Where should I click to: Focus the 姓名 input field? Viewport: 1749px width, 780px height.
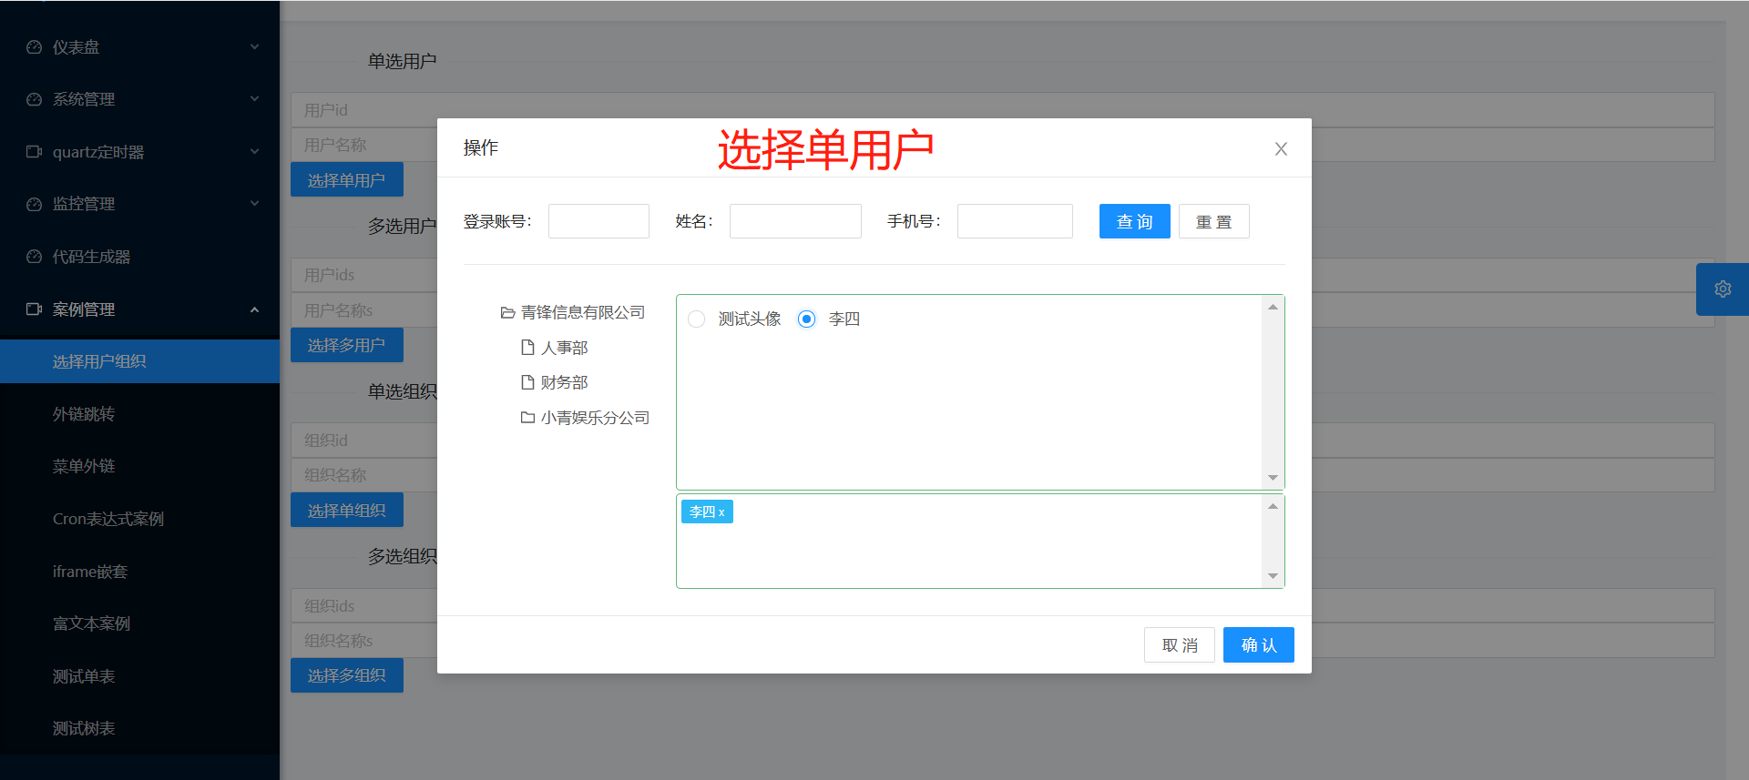(795, 221)
